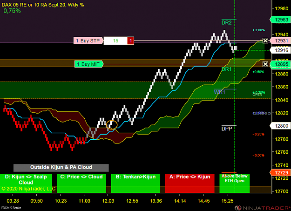Click the 09:28 time axis label
The height and width of the screenshot is (211, 291).
[x=13, y=201]
